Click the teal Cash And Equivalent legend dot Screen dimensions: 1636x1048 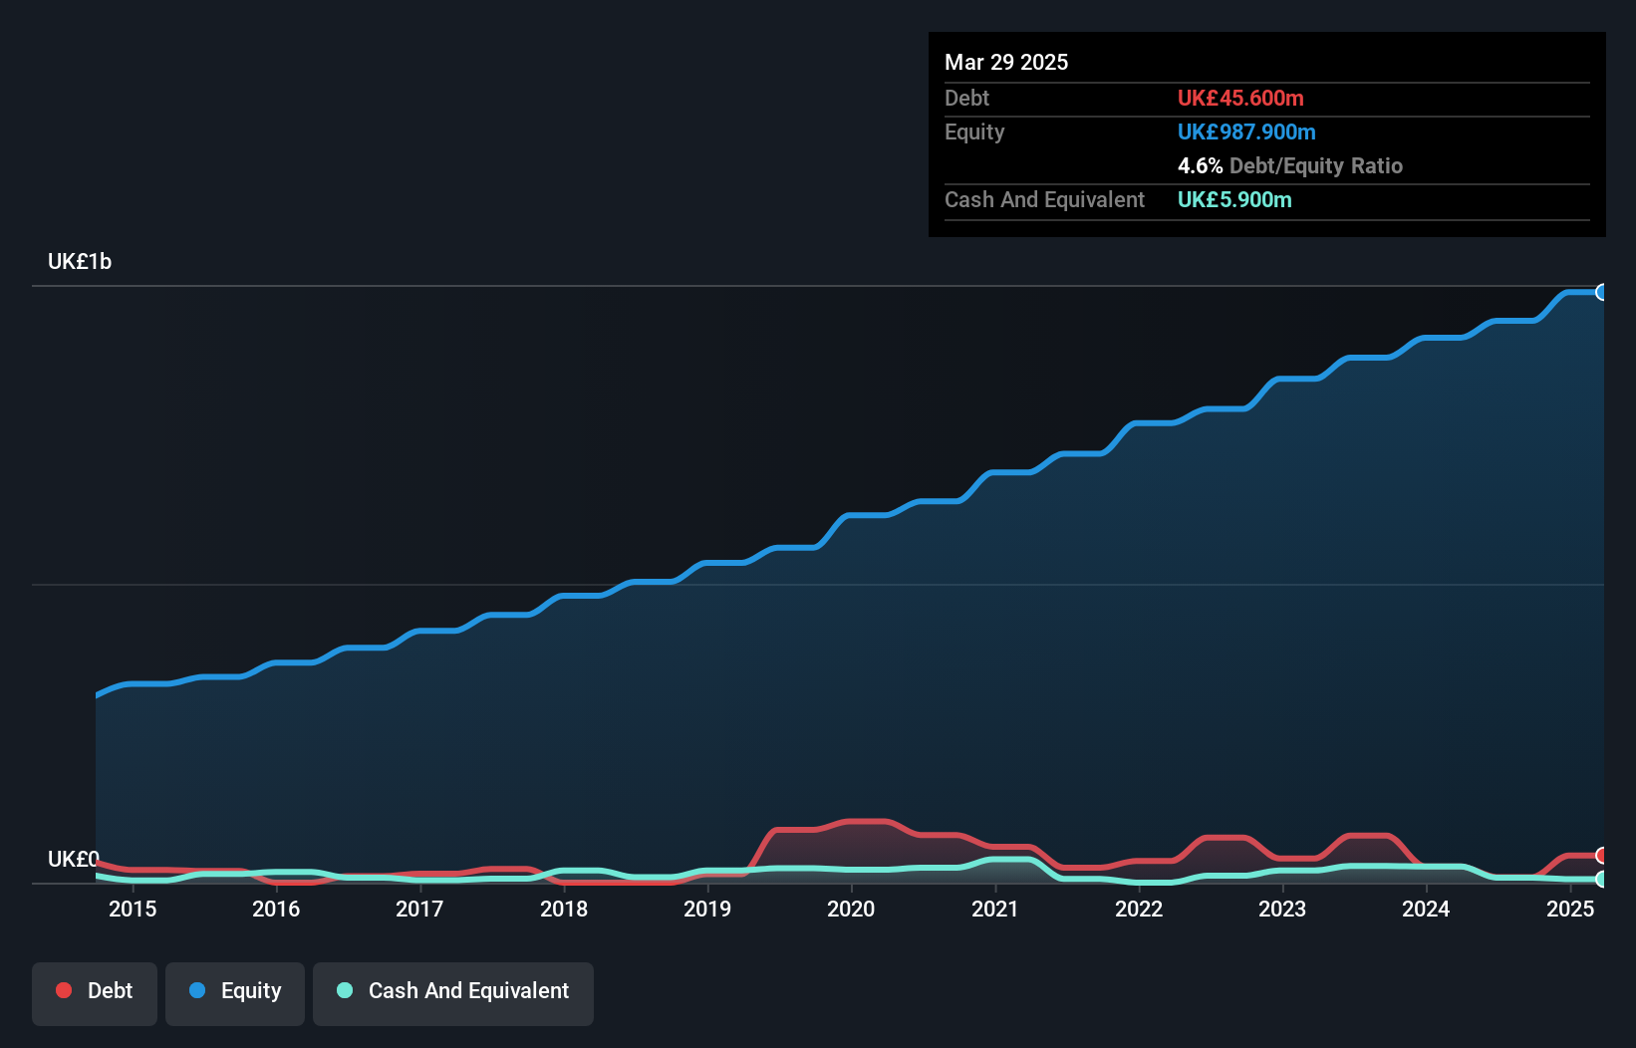click(345, 990)
